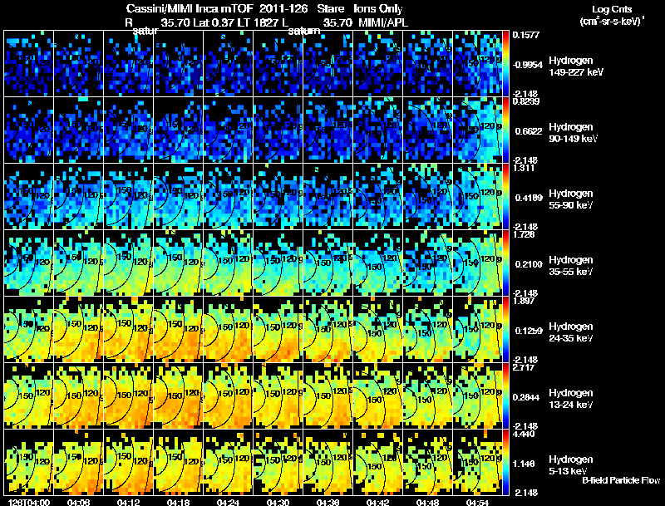Image resolution: width=665 pixels, height=506 pixels.
Task: Select the 'Lat 0.37' value in header
Action: (214, 22)
